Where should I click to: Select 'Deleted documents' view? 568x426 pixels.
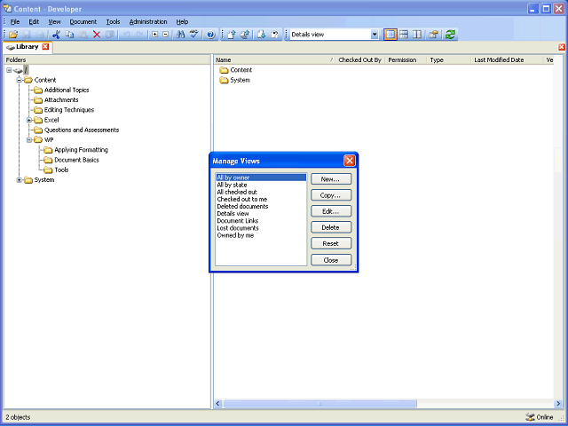pos(242,207)
